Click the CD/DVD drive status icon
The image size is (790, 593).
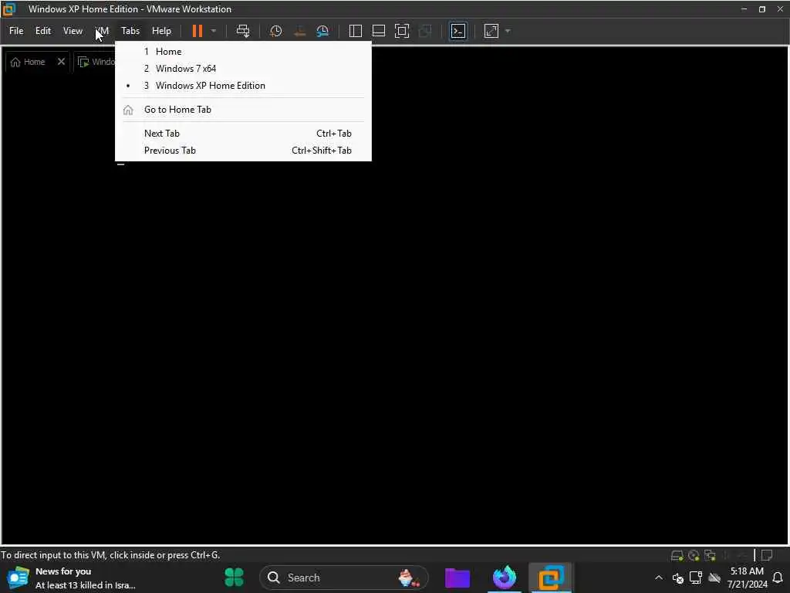click(694, 556)
